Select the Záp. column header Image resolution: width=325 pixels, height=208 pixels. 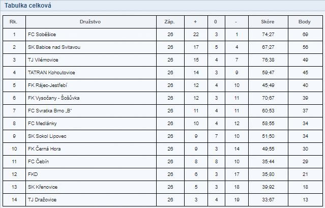169,22
